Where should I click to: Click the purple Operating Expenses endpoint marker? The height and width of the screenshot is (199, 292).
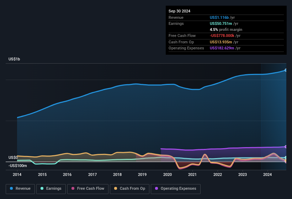(286, 147)
